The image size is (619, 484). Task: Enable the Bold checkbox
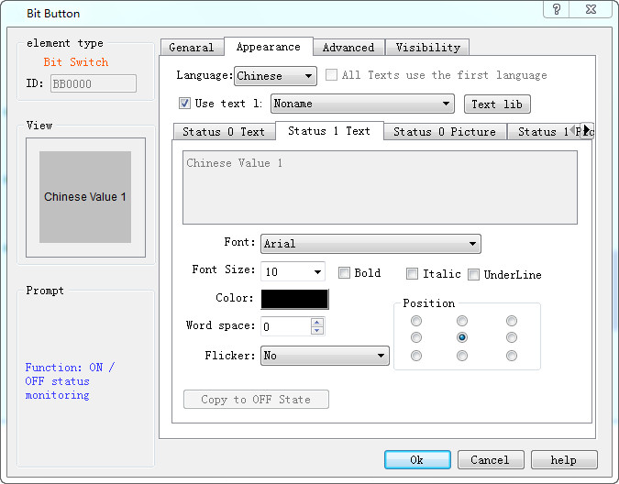click(x=344, y=273)
